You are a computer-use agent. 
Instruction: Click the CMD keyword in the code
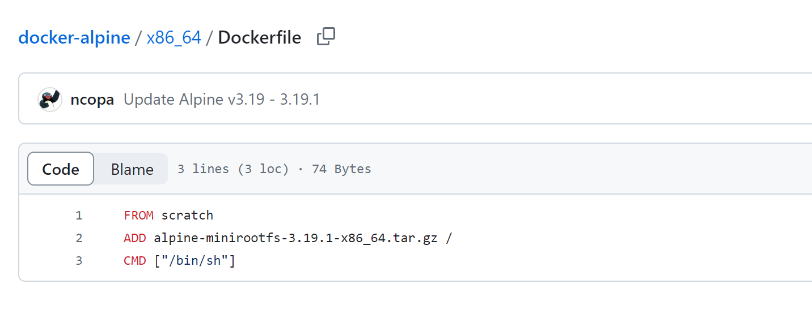[x=135, y=261]
